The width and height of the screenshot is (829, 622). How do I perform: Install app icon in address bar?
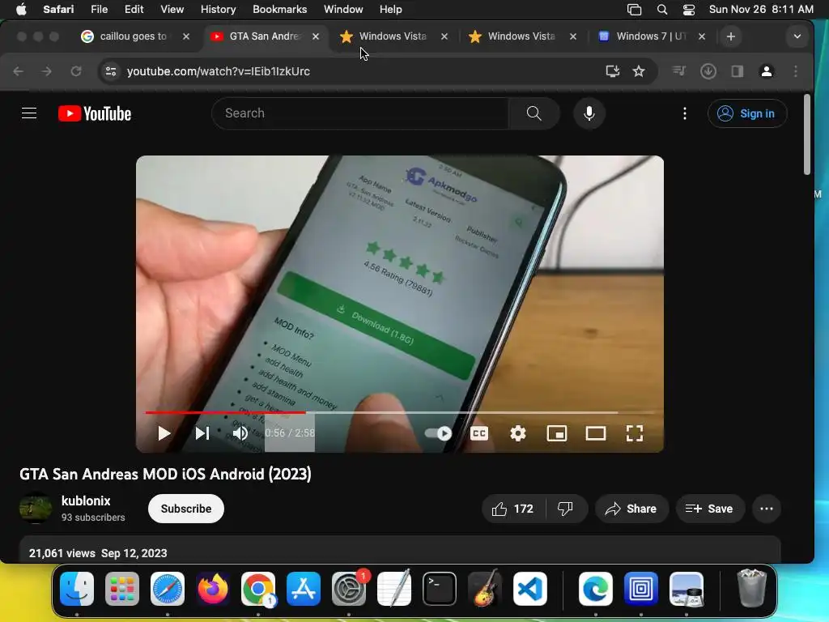click(x=612, y=71)
